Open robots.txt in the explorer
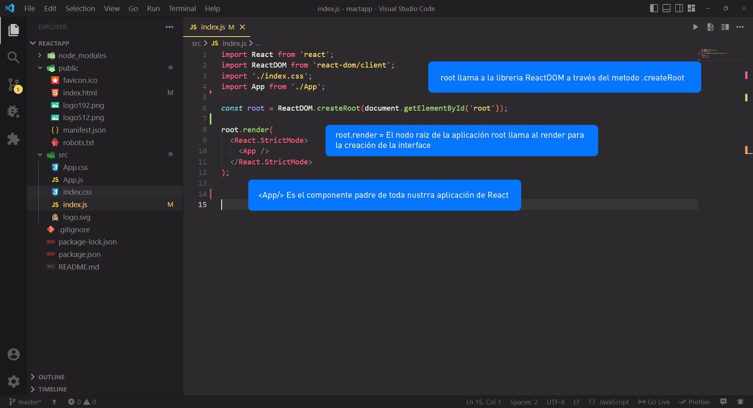Screen dimensions: 753x408 (105, 143)
